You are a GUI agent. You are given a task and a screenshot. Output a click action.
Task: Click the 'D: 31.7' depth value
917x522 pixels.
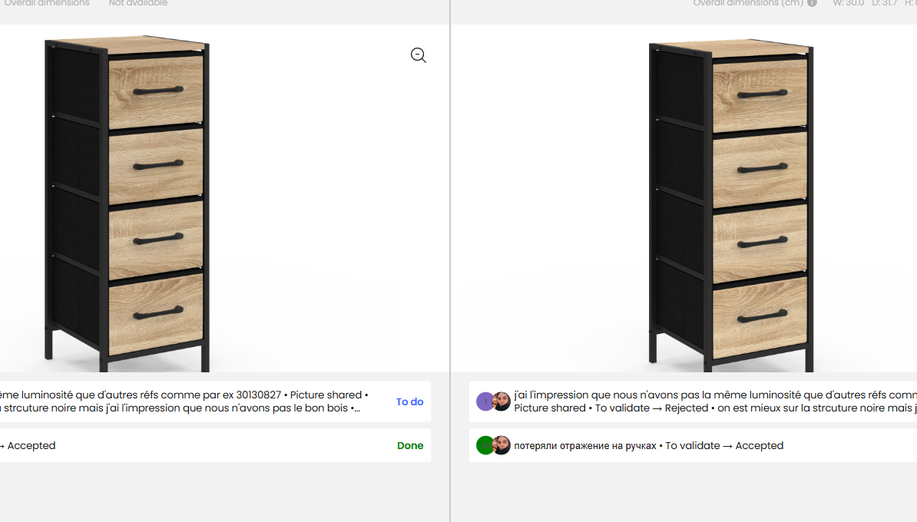[x=884, y=3]
